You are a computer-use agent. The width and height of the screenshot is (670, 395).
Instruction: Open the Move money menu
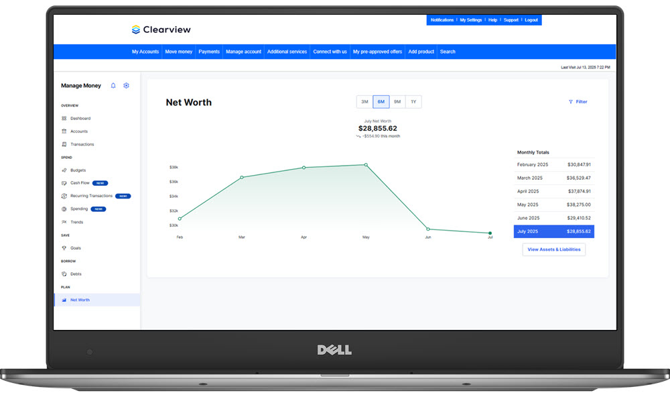pos(179,52)
